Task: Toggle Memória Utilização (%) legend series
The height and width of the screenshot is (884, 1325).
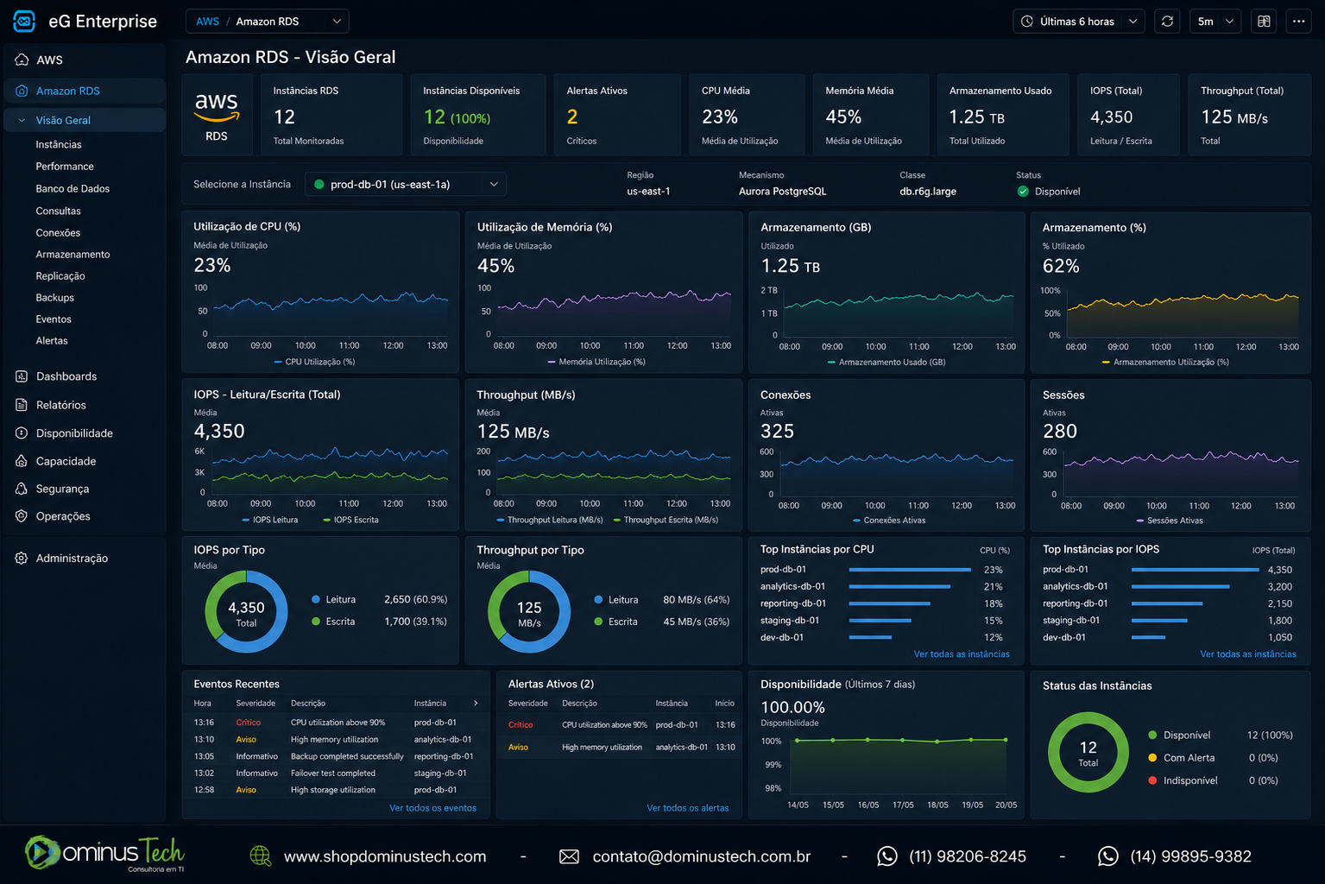Action: [x=596, y=362]
